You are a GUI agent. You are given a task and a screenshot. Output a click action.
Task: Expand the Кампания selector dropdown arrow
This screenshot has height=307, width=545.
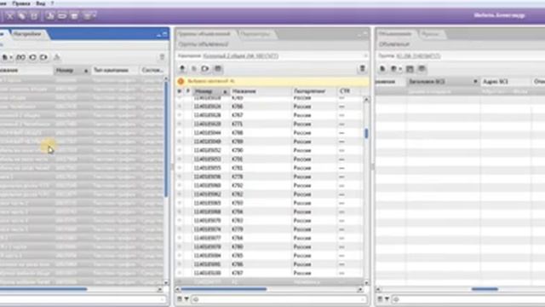tap(365, 55)
